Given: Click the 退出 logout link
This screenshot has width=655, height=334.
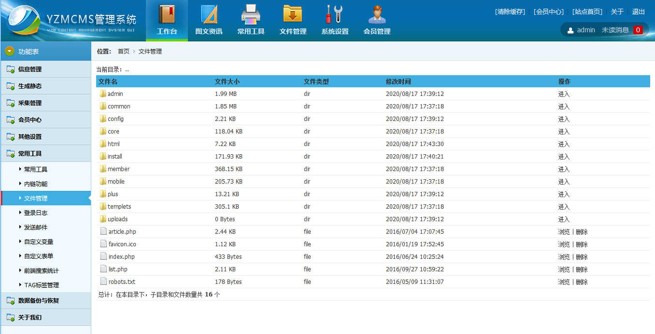Looking at the screenshot, I should click(x=639, y=12).
